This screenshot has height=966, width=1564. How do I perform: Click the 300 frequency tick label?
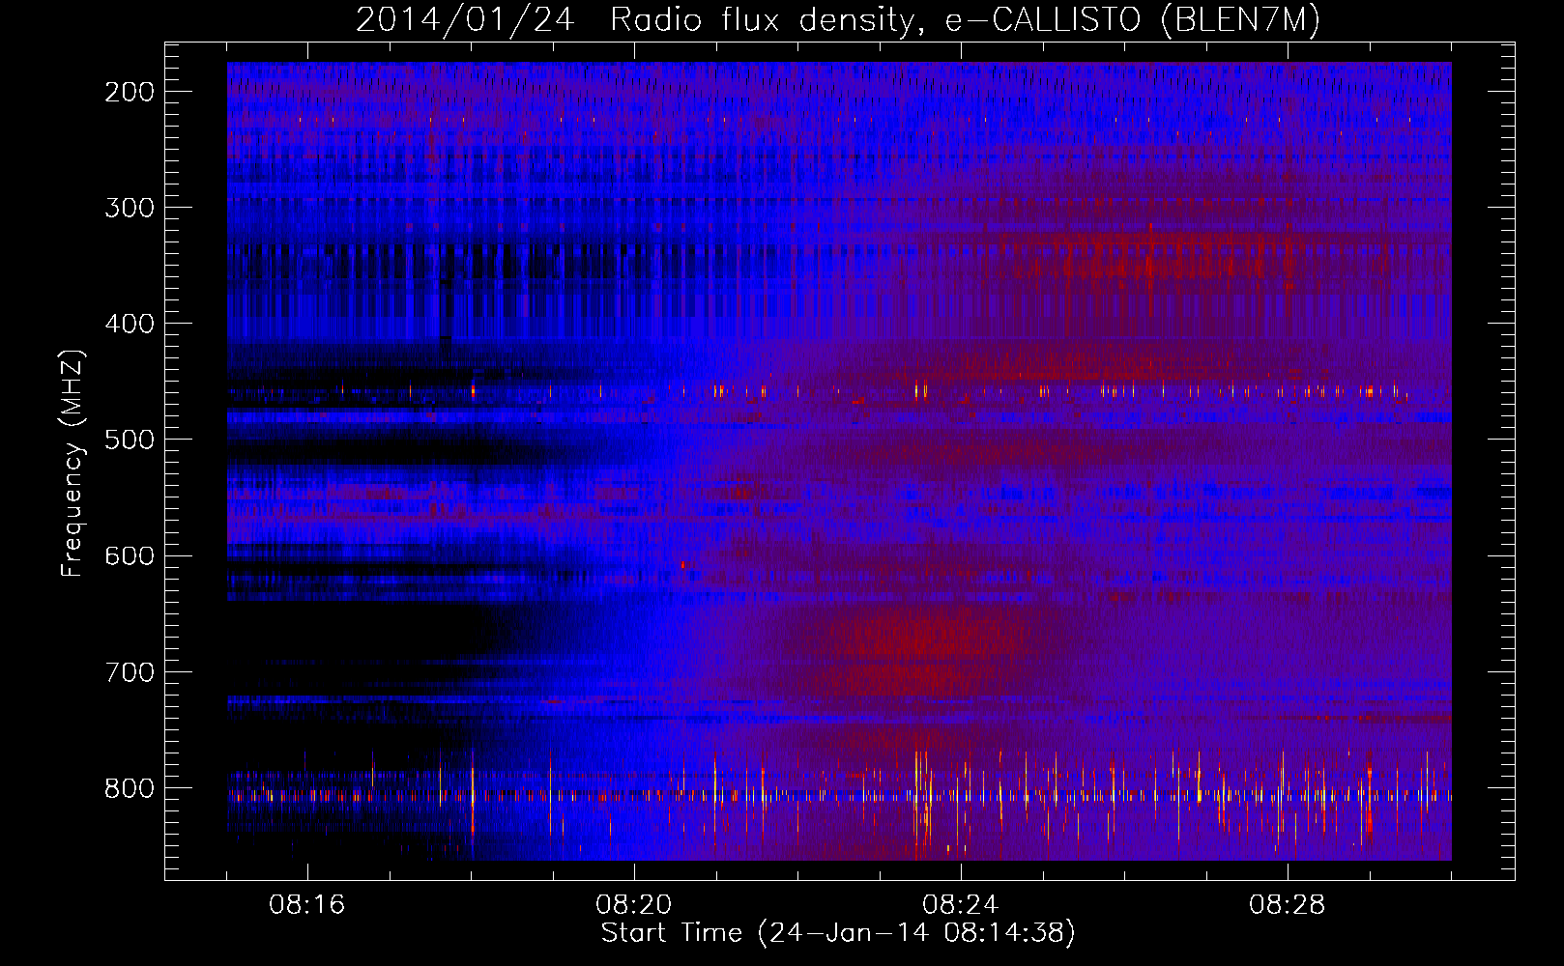130,208
